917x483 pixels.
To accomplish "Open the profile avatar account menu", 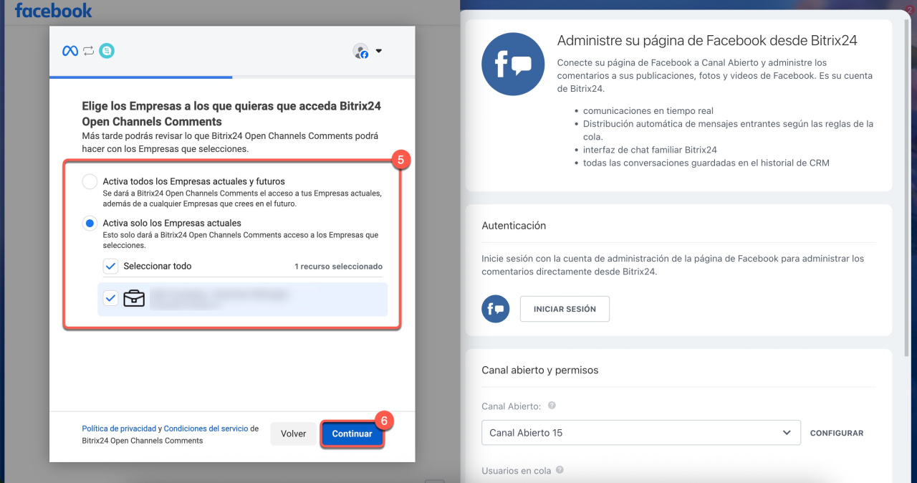I will (x=360, y=51).
